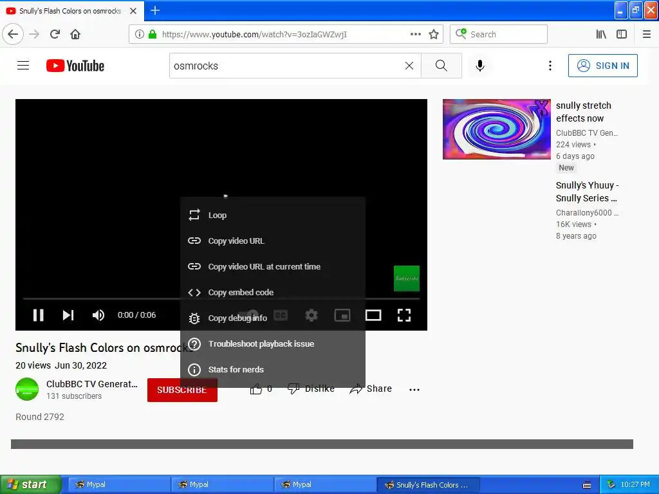
Task: Close the Snully's Flash Colors browser tab
Action: (133, 11)
